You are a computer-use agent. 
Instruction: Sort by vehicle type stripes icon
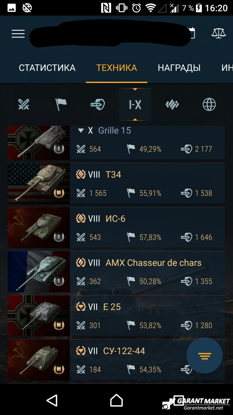172,104
